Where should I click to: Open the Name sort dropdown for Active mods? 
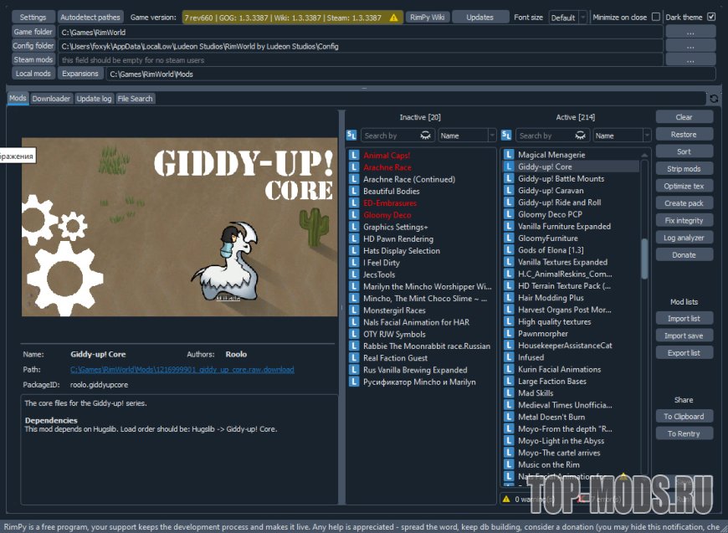click(622, 136)
